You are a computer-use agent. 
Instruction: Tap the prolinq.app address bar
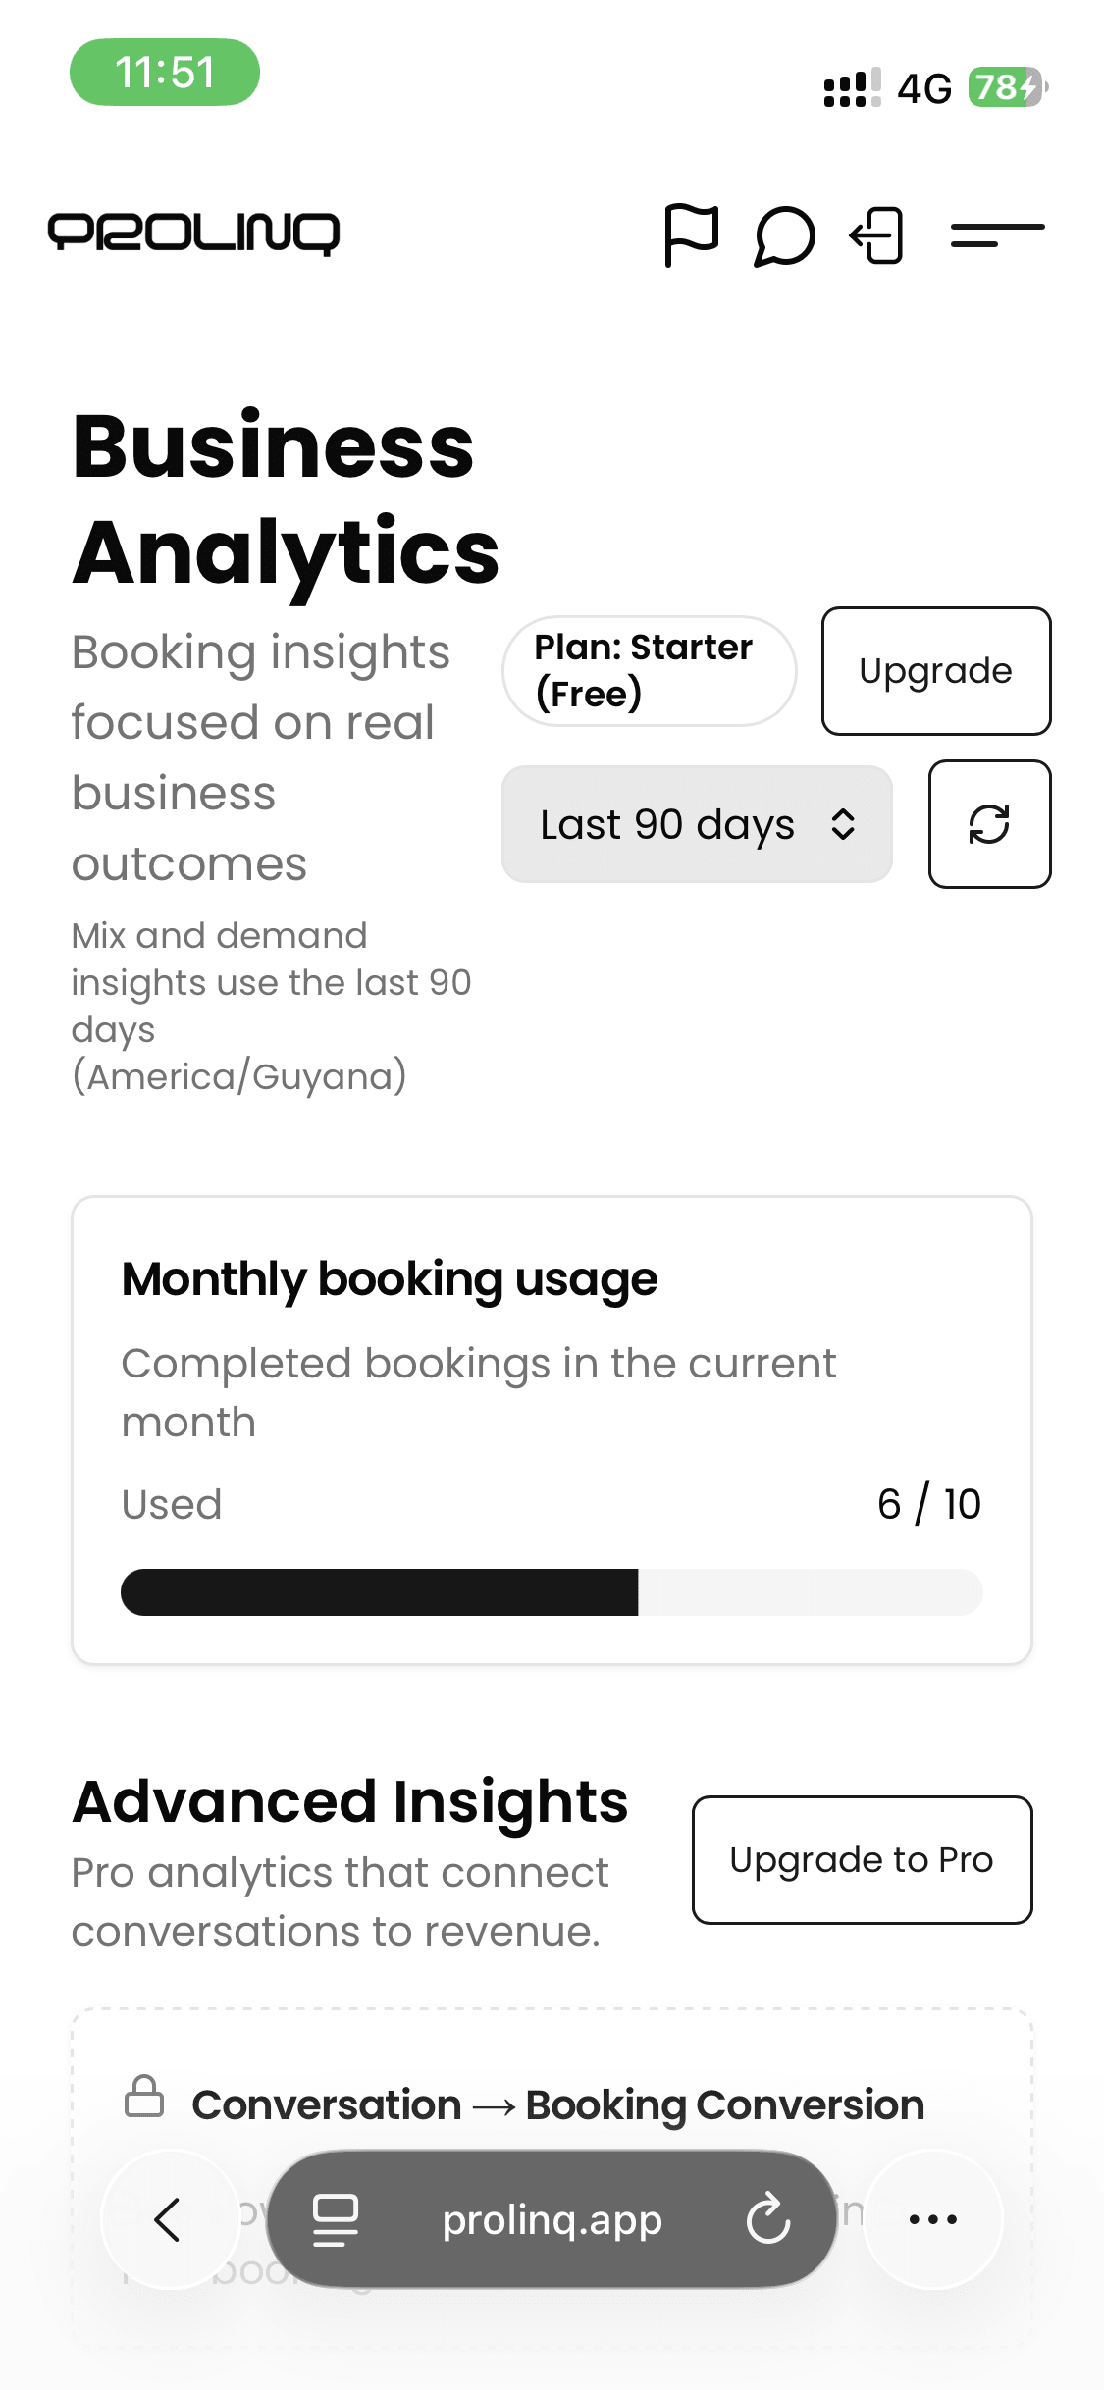click(x=552, y=2221)
